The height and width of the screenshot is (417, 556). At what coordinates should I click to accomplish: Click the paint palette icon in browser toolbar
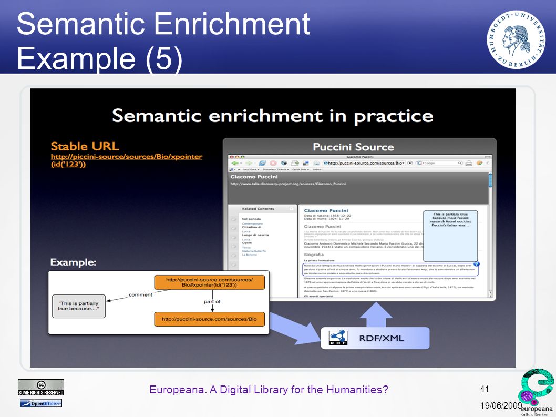click(x=479, y=163)
